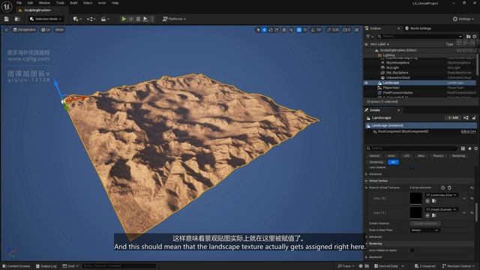Open the camera speed setting
The height and width of the screenshot is (270, 480).
(346, 30)
